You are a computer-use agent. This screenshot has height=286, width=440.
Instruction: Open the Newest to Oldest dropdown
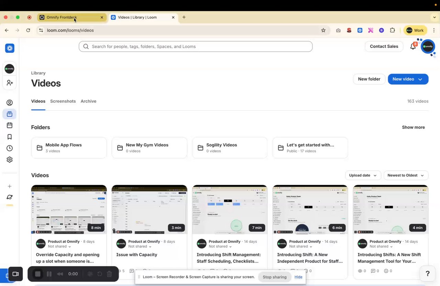click(x=406, y=175)
